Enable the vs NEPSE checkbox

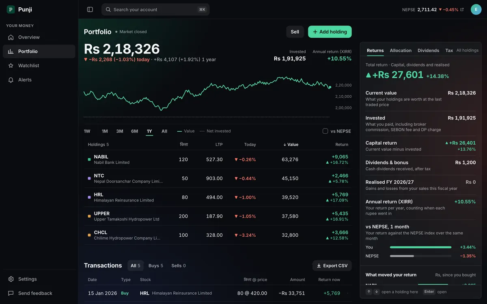pyautogui.click(x=325, y=131)
